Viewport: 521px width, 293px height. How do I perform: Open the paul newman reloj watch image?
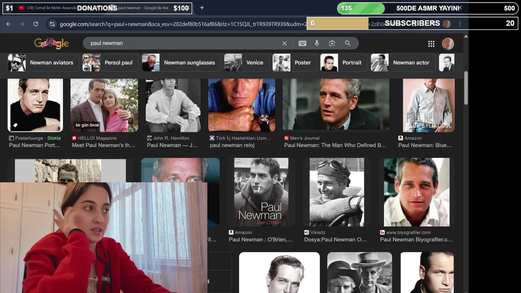click(242, 105)
